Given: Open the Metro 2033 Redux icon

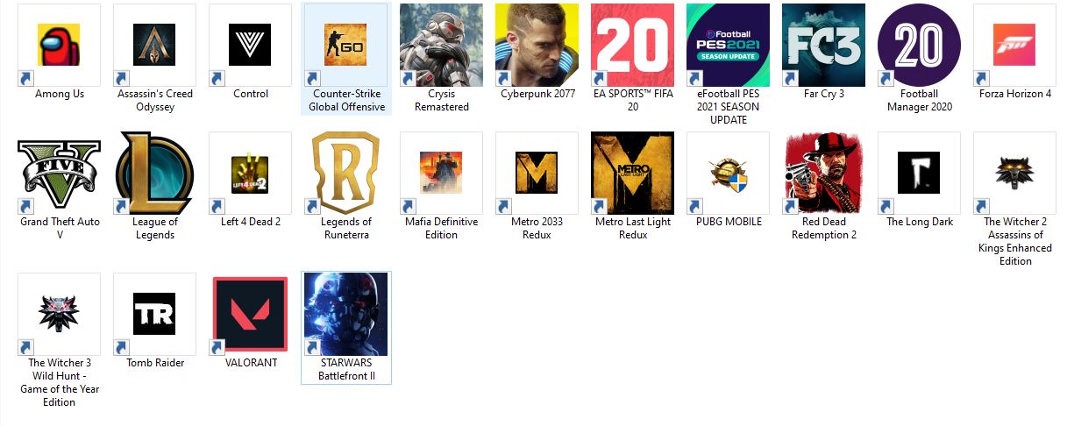Looking at the screenshot, I should [x=537, y=173].
